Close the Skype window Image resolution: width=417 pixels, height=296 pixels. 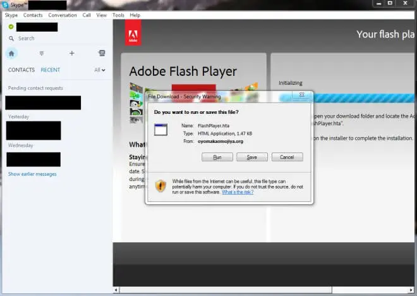pyautogui.click(x=405, y=3)
